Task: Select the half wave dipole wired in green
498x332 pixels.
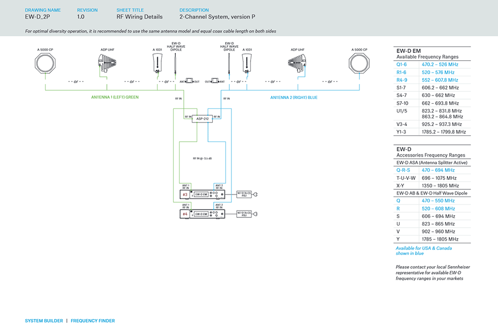Action: coord(175,63)
